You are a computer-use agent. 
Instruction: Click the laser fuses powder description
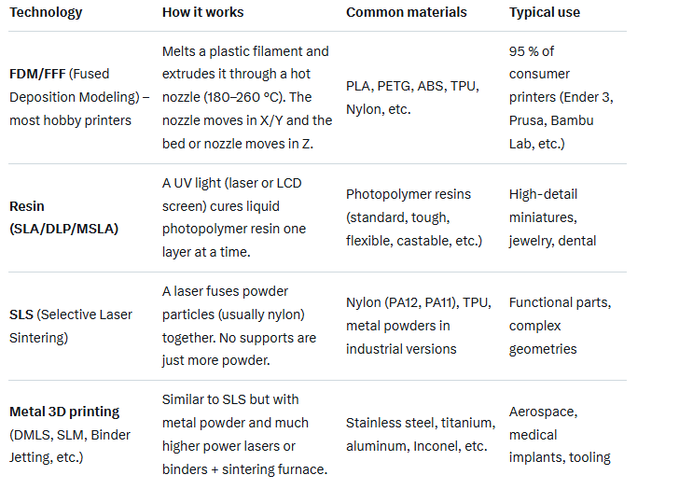(x=239, y=326)
